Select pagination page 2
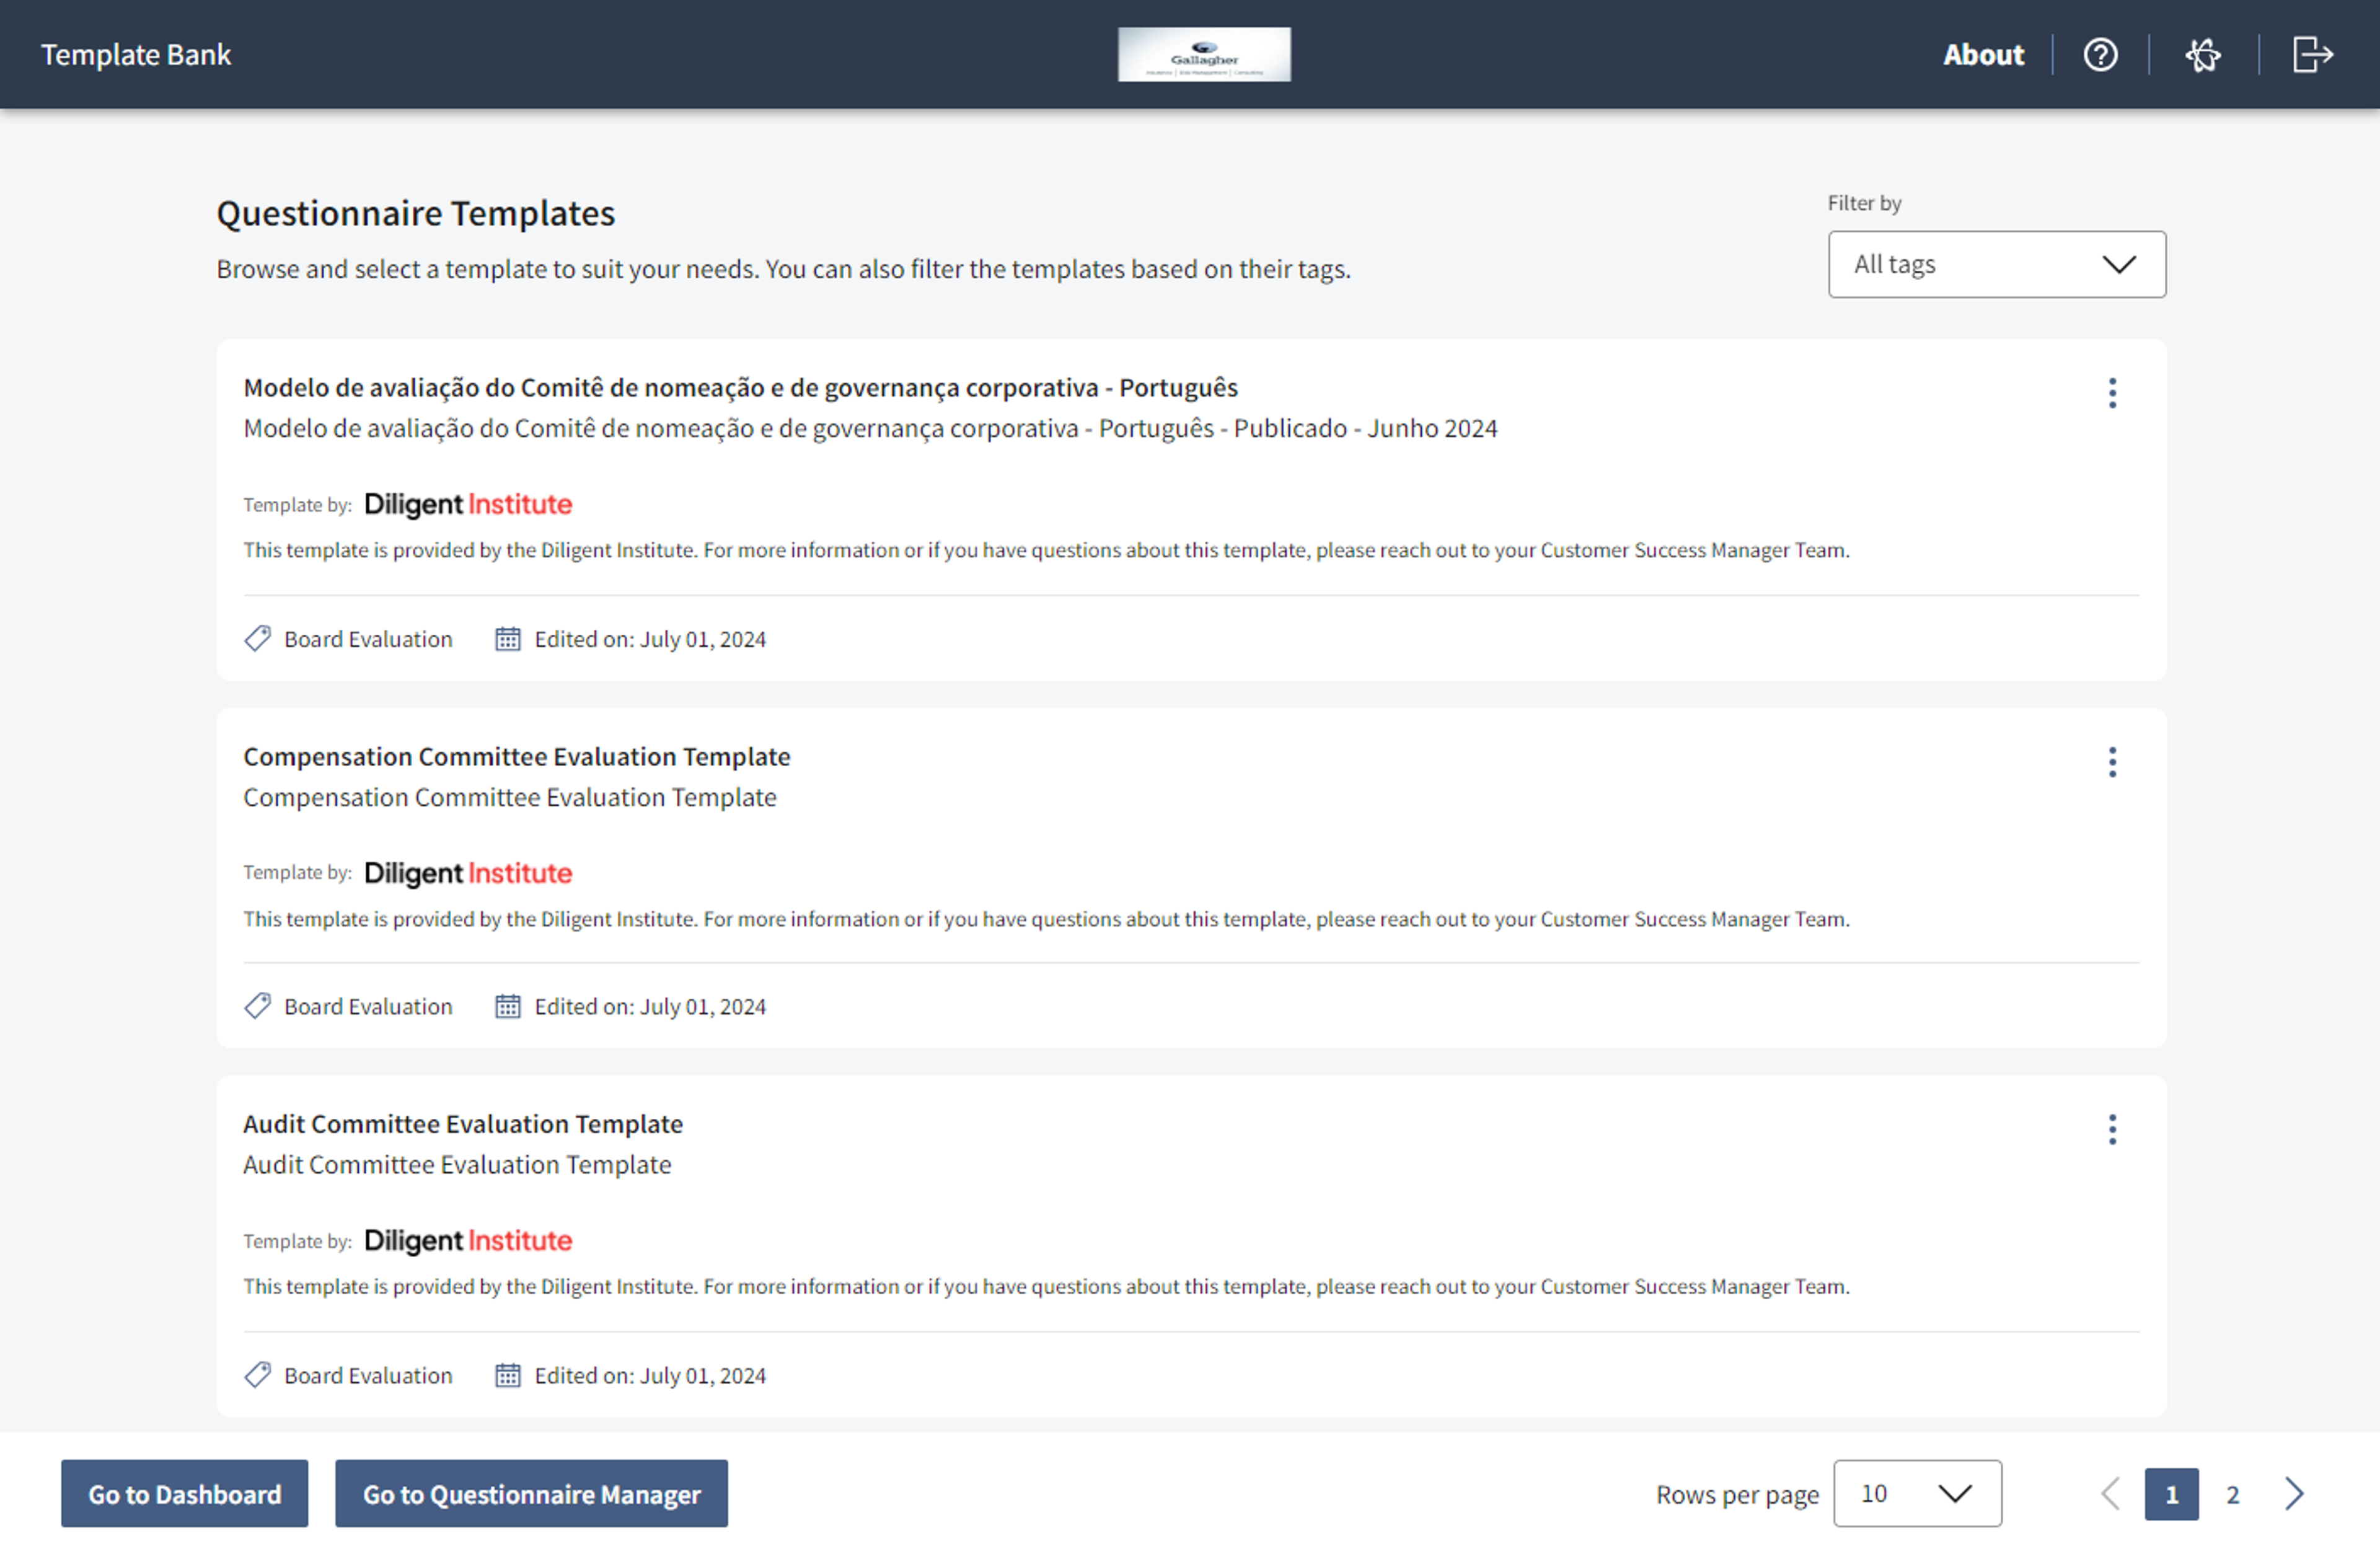This screenshot has height=1554, width=2380. 2232,1494
